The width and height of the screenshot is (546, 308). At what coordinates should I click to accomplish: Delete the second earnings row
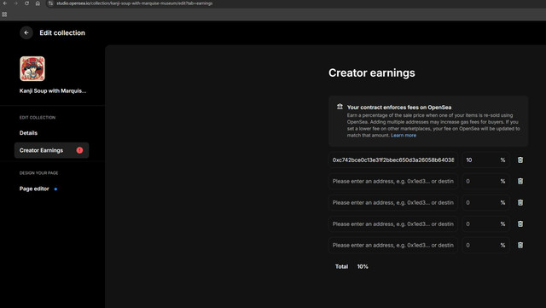click(x=520, y=181)
